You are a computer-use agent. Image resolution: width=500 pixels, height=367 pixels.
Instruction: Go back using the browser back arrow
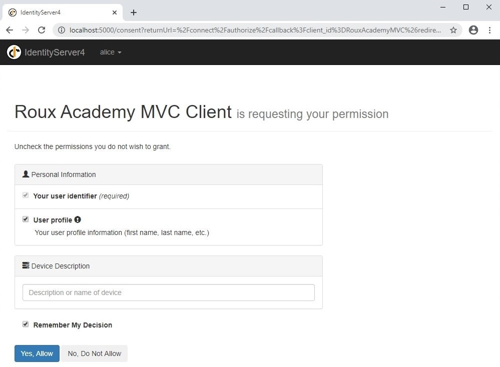10,30
